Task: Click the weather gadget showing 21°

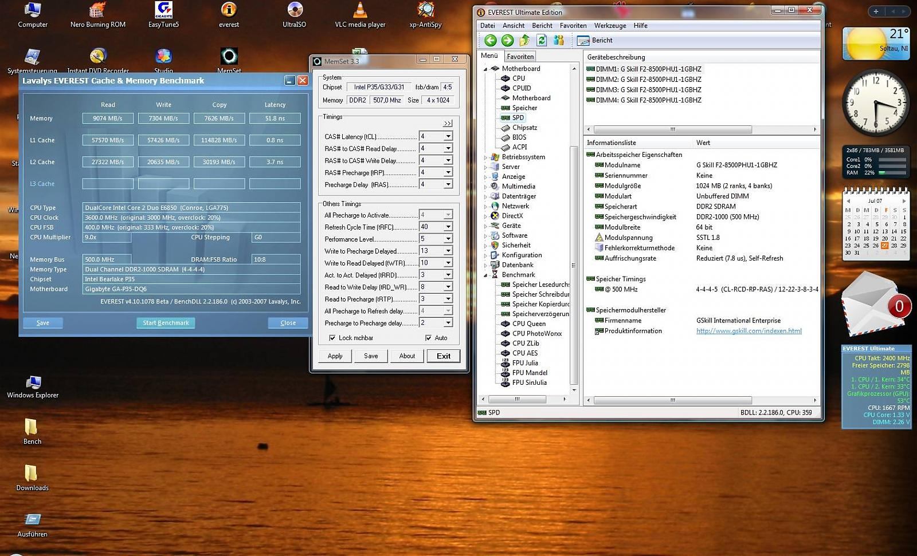Action: [876, 44]
